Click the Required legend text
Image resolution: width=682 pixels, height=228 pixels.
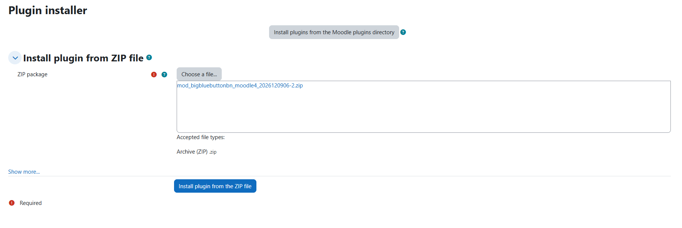31,203
